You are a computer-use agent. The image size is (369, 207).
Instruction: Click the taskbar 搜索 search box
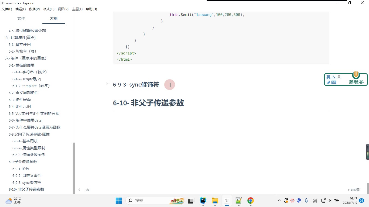point(155,201)
